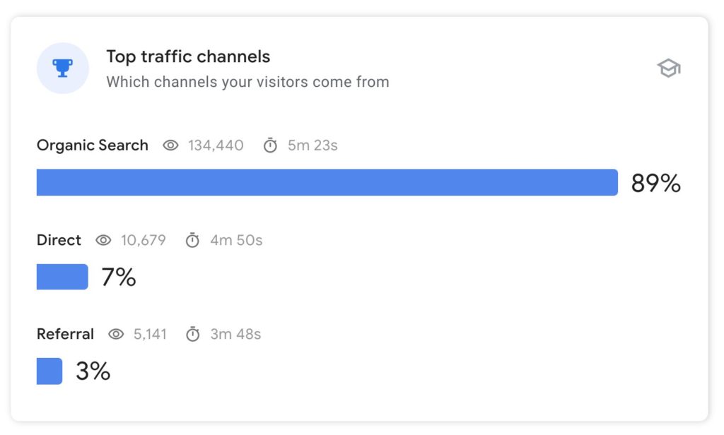The image size is (724, 435).
Task: Click the stopwatch icon next to 4m 50s
Action: pos(192,240)
